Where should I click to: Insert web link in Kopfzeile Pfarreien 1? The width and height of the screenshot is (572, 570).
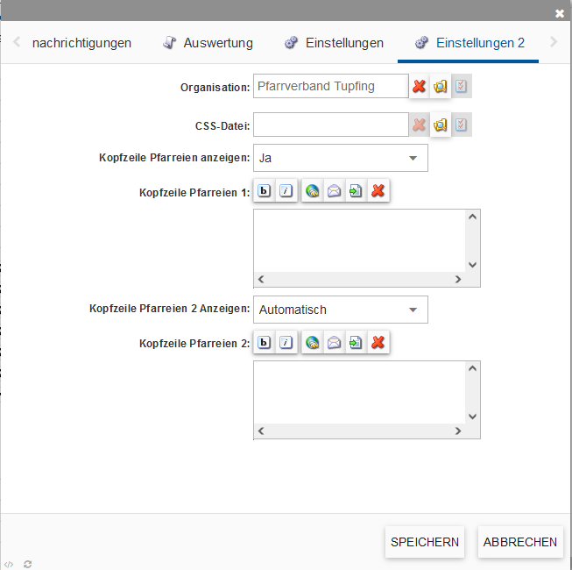pos(312,192)
